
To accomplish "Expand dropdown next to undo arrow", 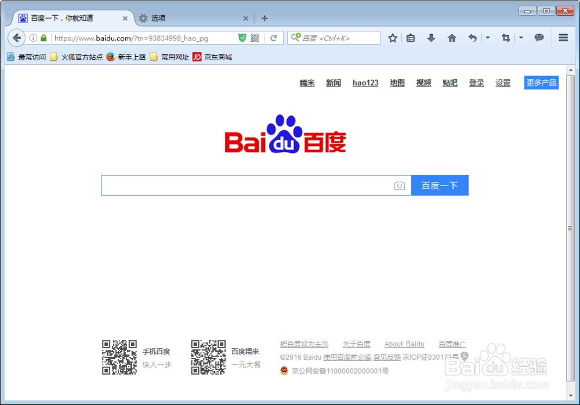I will [x=488, y=38].
